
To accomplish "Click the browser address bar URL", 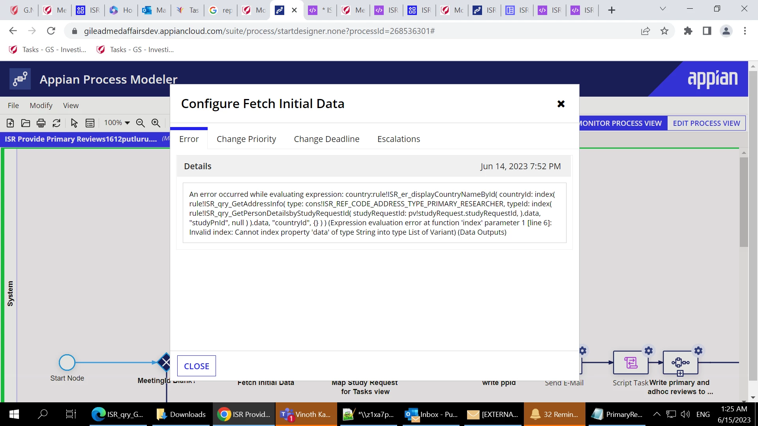I will (x=259, y=31).
